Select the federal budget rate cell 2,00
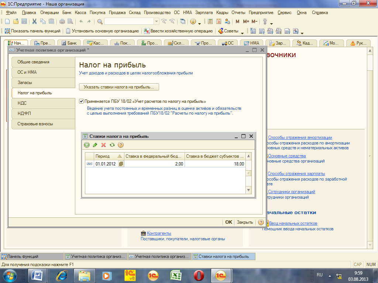This screenshot has height=283, width=378. [x=154, y=164]
